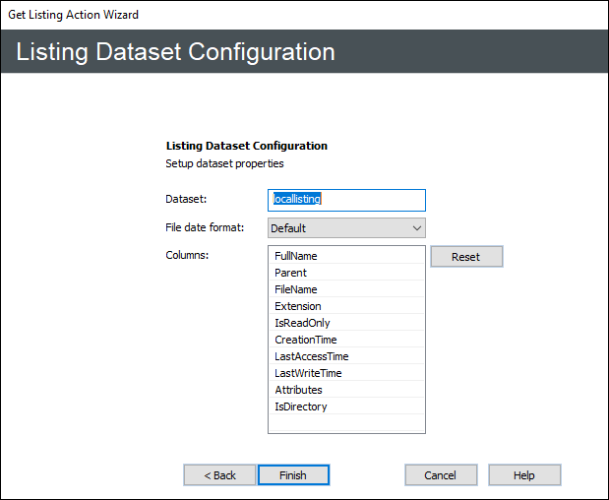Click the LastWriteTime column row
Screen dimensions: 609x500
coord(346,373)
